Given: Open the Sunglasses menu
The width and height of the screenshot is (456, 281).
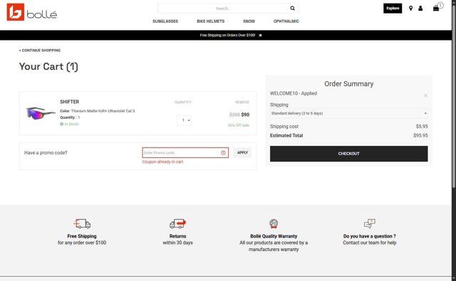Looking at the screenshot, I should [x=165, y=21].
